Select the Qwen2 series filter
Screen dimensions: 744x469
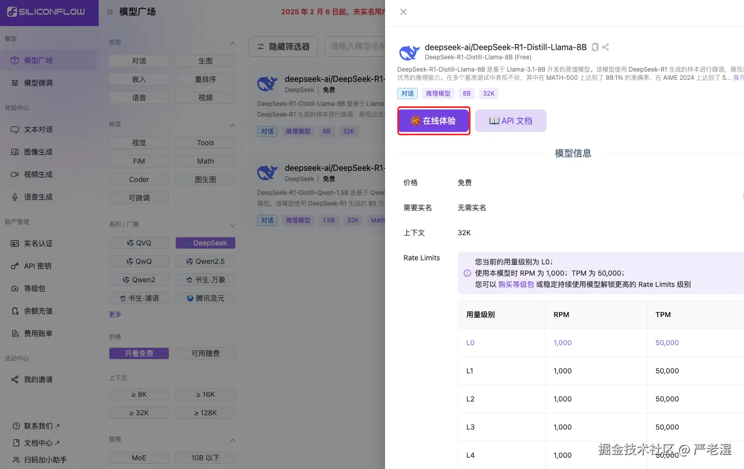(x=139, y=280)
